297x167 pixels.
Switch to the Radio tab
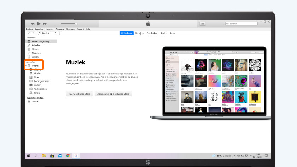(163, 33)
